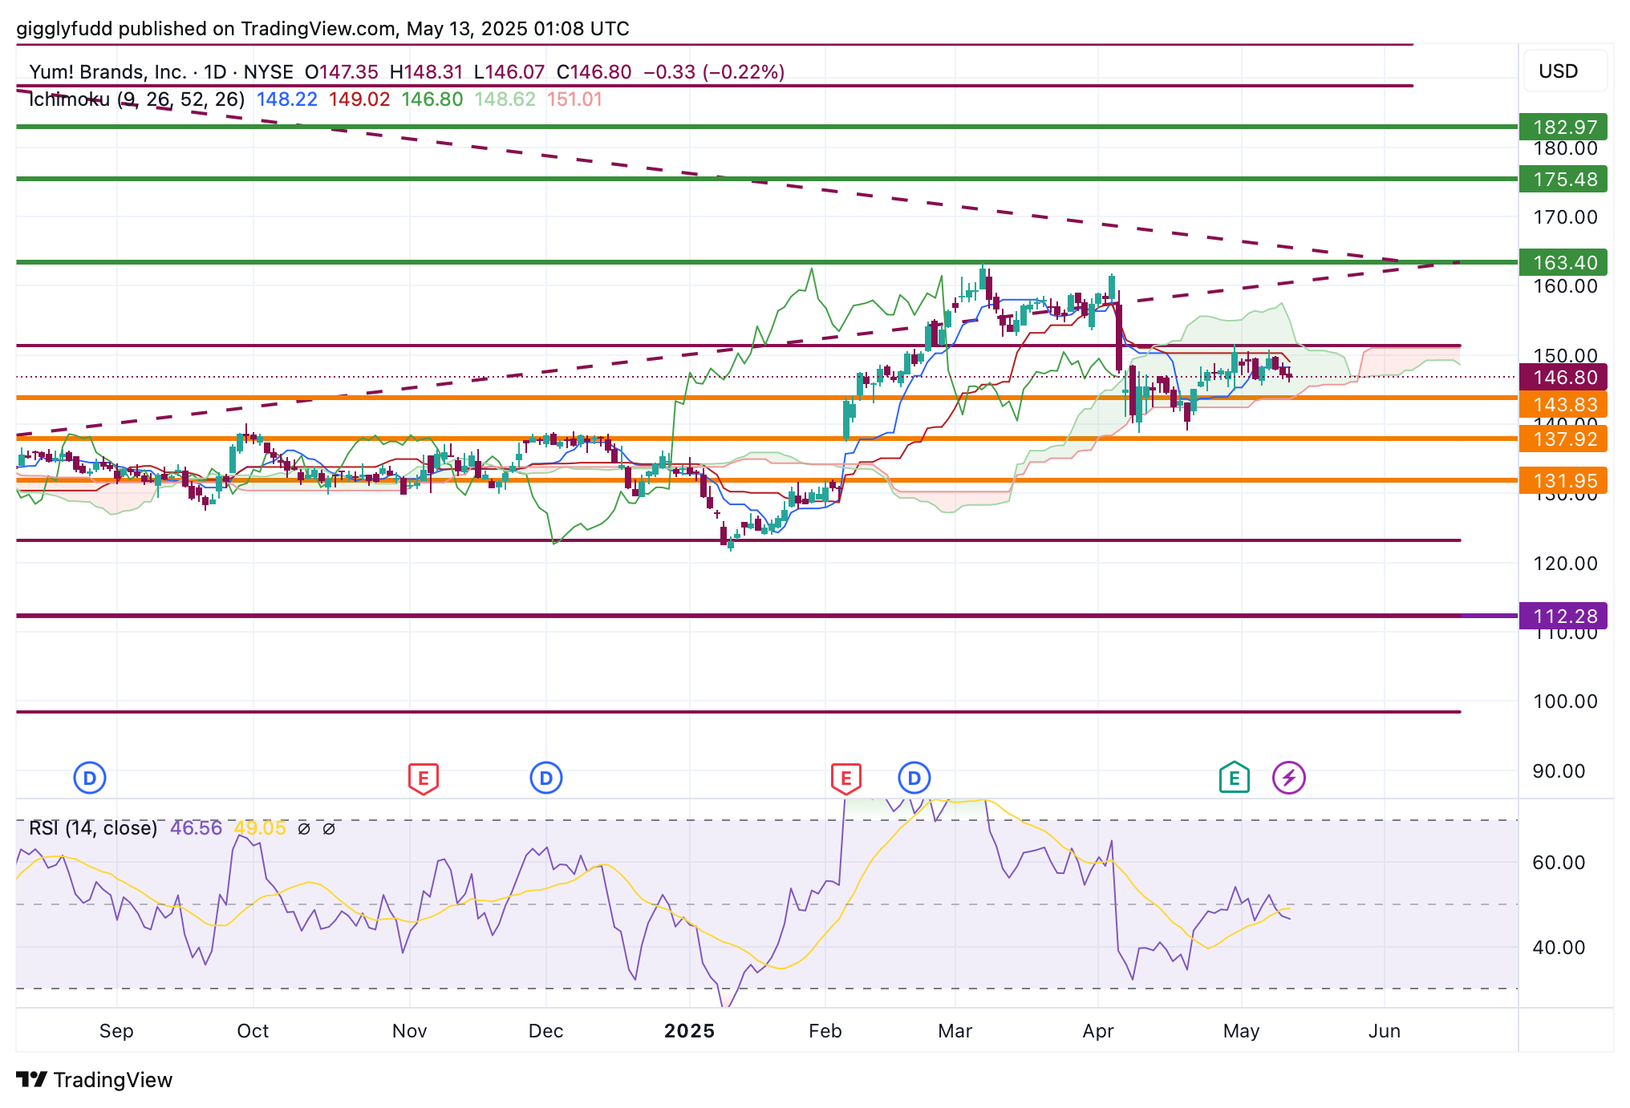The image size is (1630, 1108).
Task: Click the Jun label on time axis
Action: point(1385,1031)
